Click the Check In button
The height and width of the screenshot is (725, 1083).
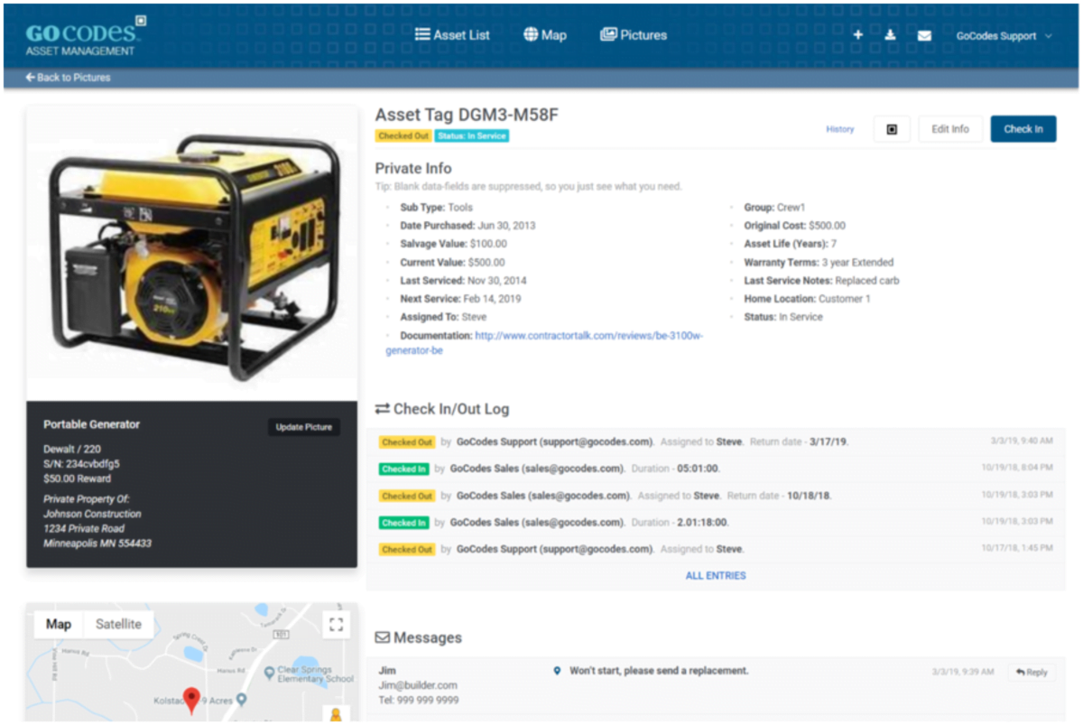1023,129
